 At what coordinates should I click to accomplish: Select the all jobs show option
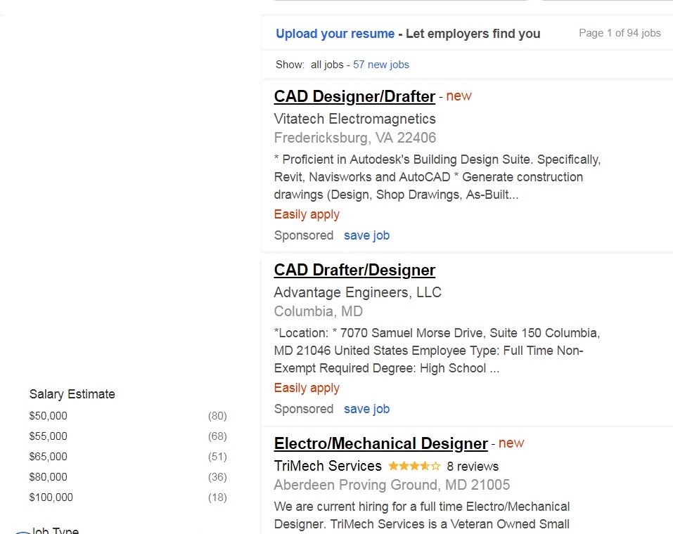(327, 65)
